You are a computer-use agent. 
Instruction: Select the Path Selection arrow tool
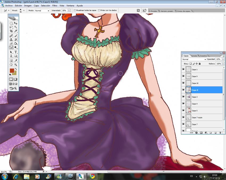11,52
